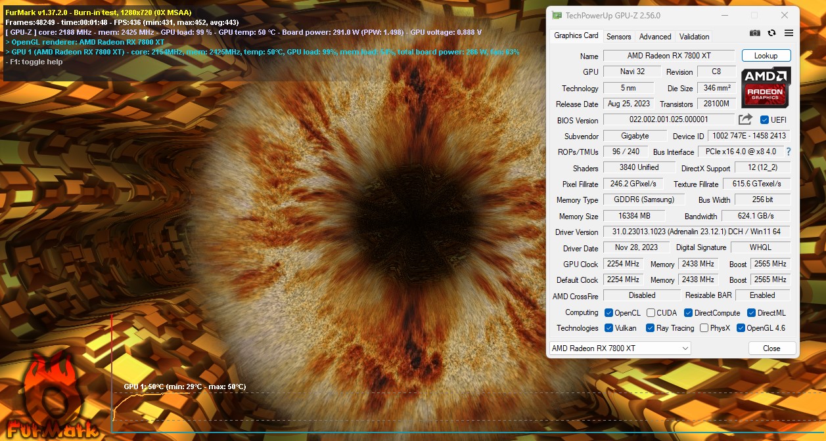The image size is (826, 441).
Task: Click the Bus Interface PCIe value
Action: pyautogui.click(x=741, y=152)
